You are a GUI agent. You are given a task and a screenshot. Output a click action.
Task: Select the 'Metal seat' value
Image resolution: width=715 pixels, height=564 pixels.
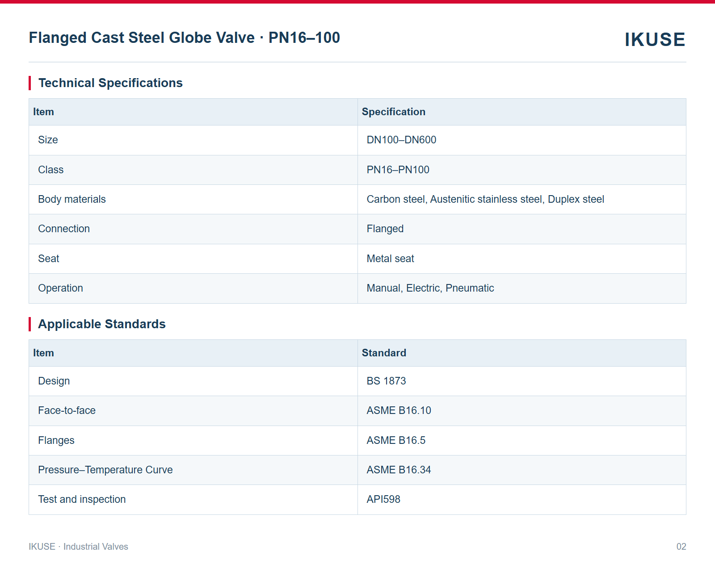pos(390,259)
